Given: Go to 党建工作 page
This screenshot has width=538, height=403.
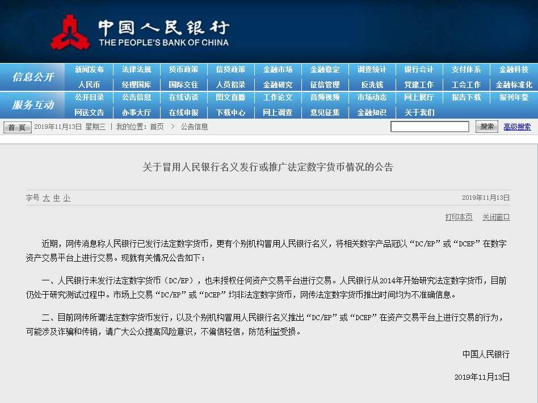Looking at the screenshot, I should coord(419,85).
